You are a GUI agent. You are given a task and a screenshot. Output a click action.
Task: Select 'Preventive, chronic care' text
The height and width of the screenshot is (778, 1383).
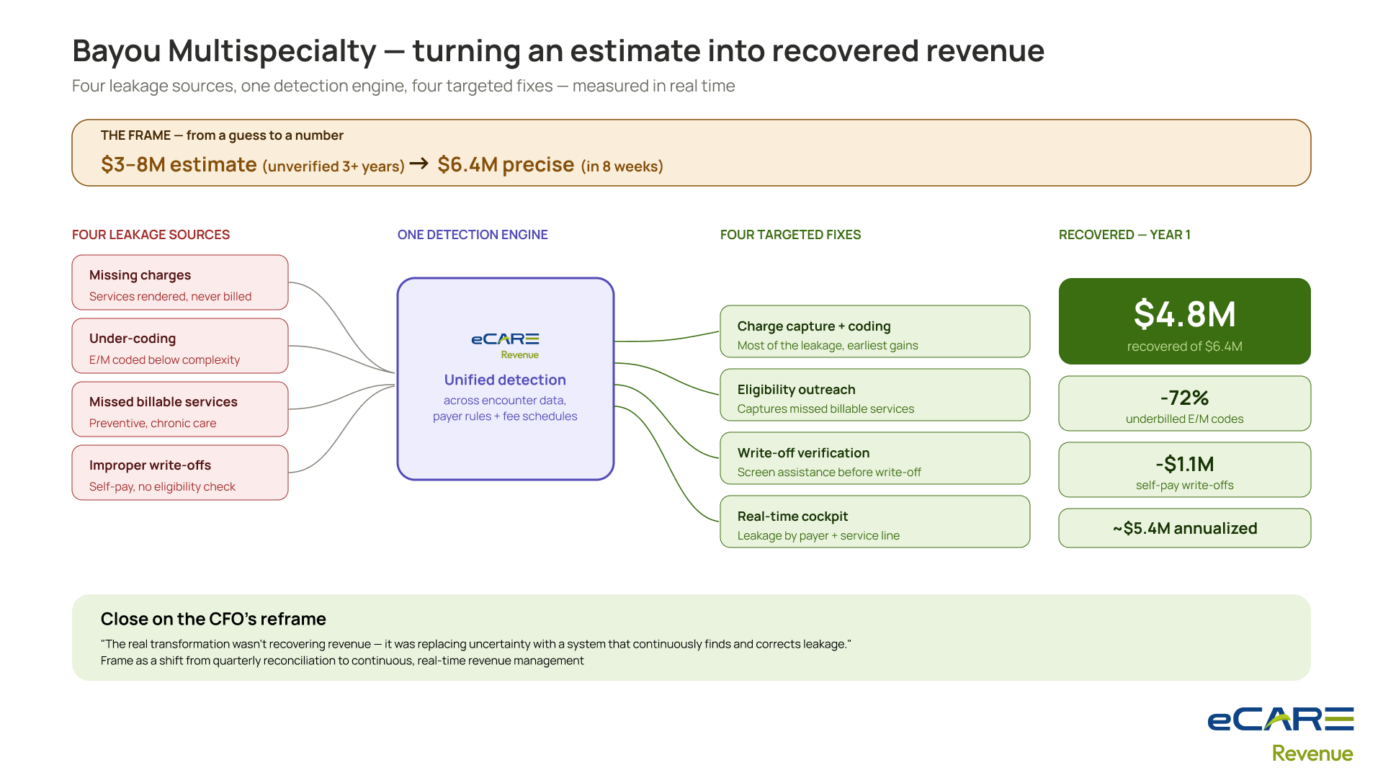click(153, 424)
